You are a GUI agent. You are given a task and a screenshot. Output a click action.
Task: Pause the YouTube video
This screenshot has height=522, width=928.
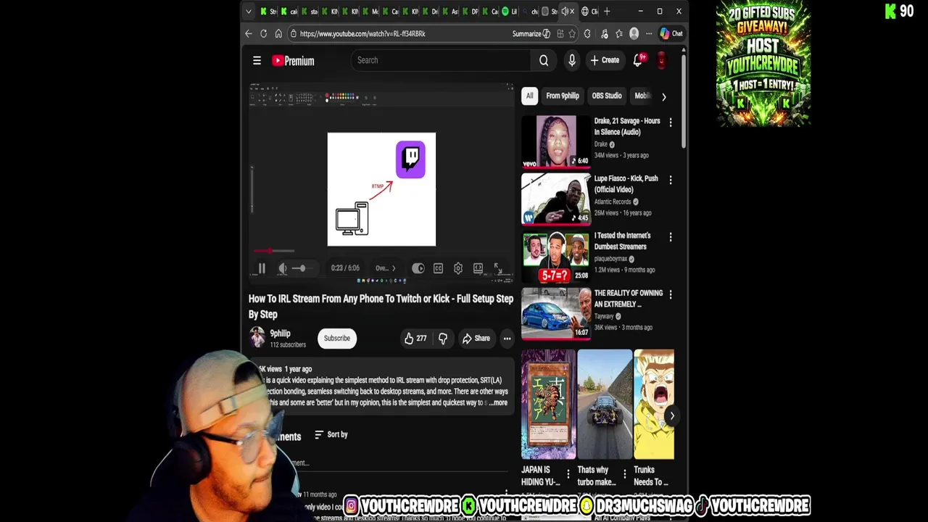262,268
